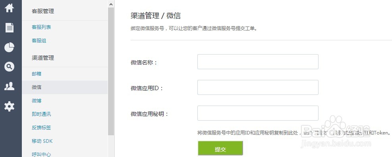
Task: Click the scrollbar up arrow
Action: (x=111, y=4)
